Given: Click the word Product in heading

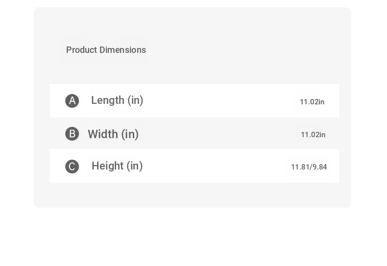Looking at the screenshot, I should point(82,50).
